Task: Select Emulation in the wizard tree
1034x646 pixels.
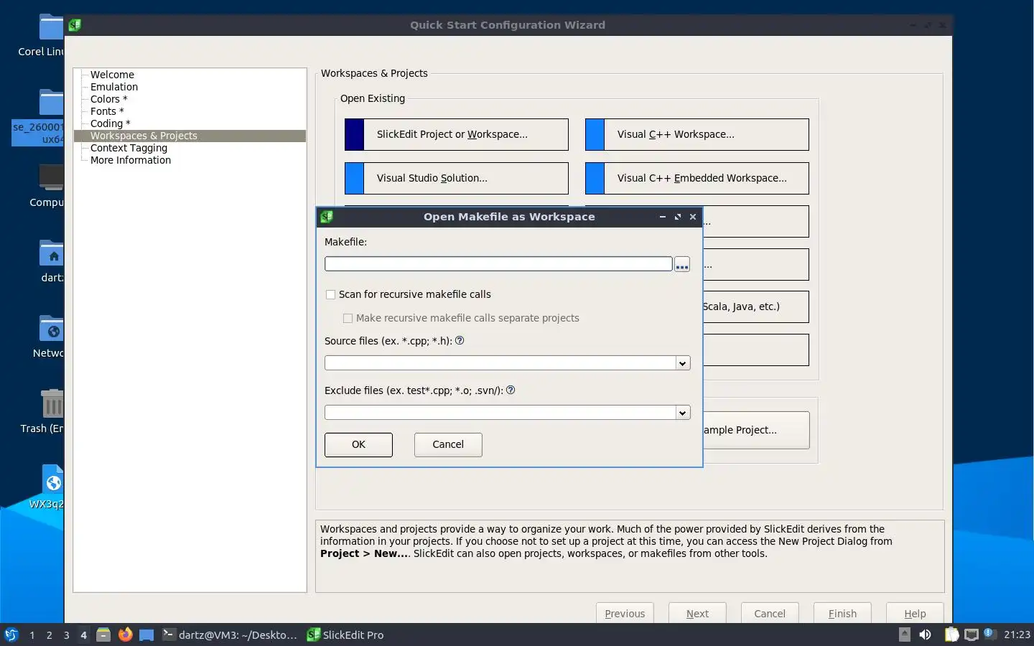Action: 114,87
